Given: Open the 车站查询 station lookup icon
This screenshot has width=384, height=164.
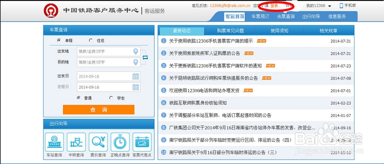Looking at the screenshot, I should 55,142.
